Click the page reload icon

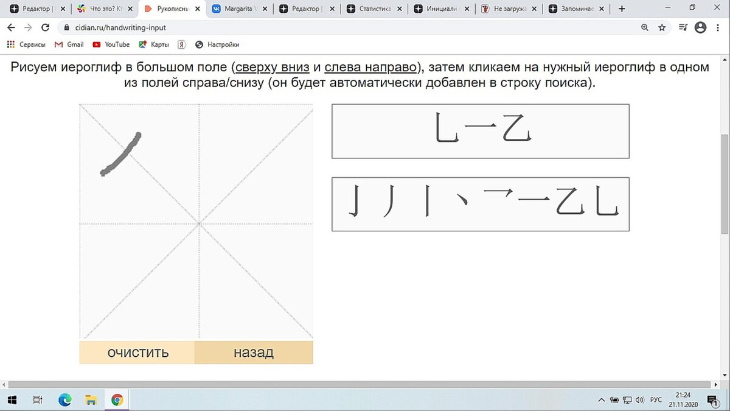tap(46, 27)
